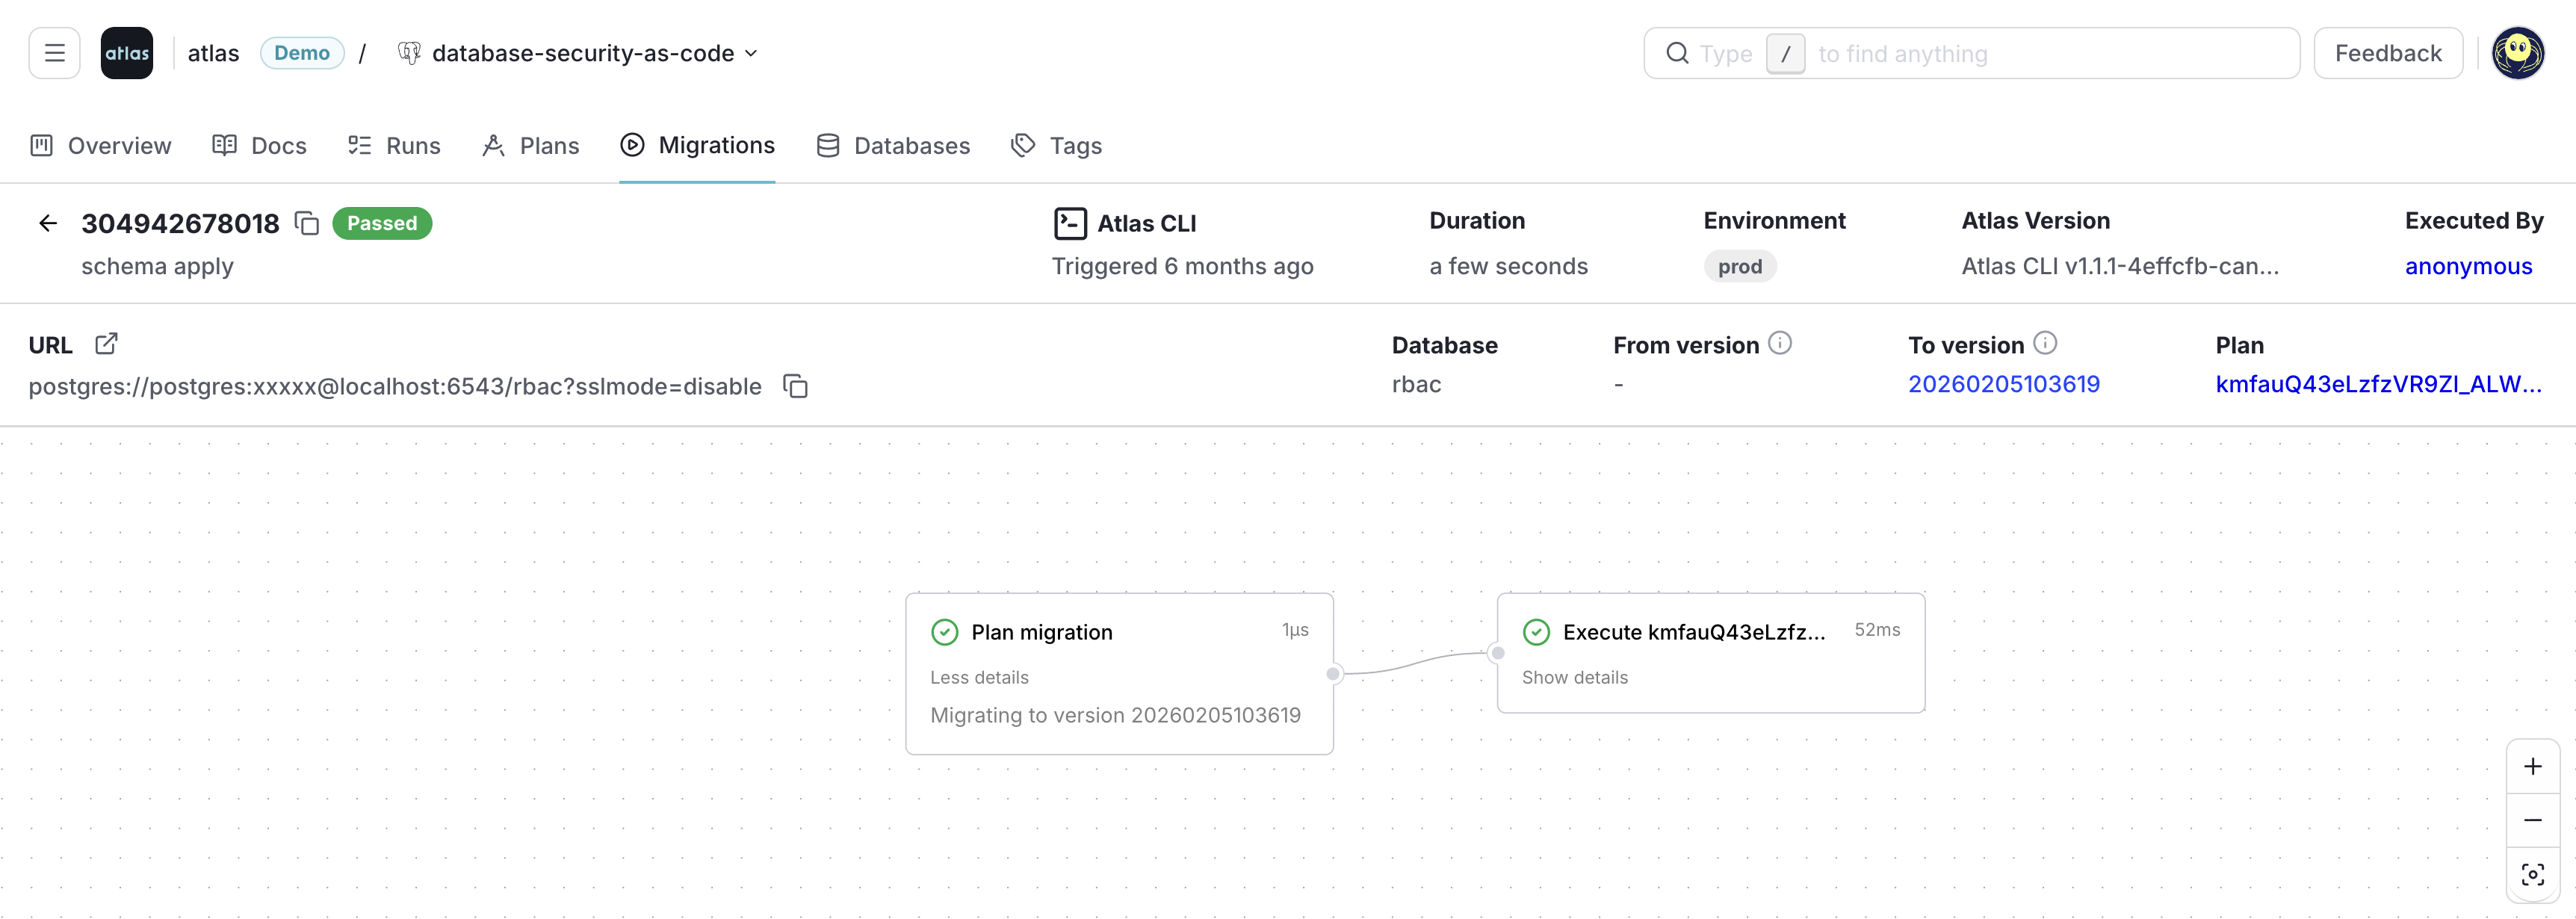Screen dimensions: 2576x919
Task: Click the Plans tab icon
Action: (493, 146)
